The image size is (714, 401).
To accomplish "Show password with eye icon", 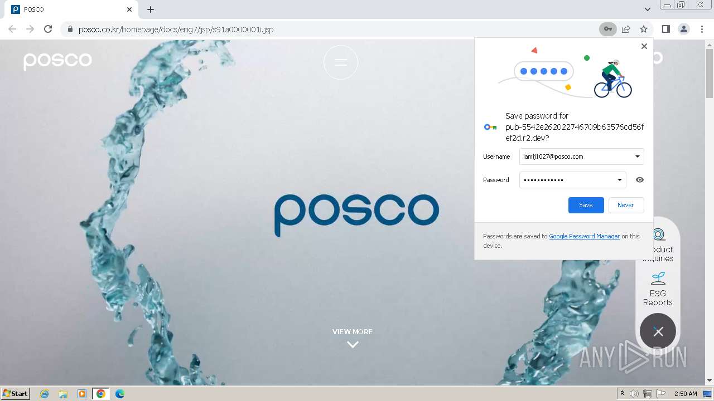I will click(640, 180).
